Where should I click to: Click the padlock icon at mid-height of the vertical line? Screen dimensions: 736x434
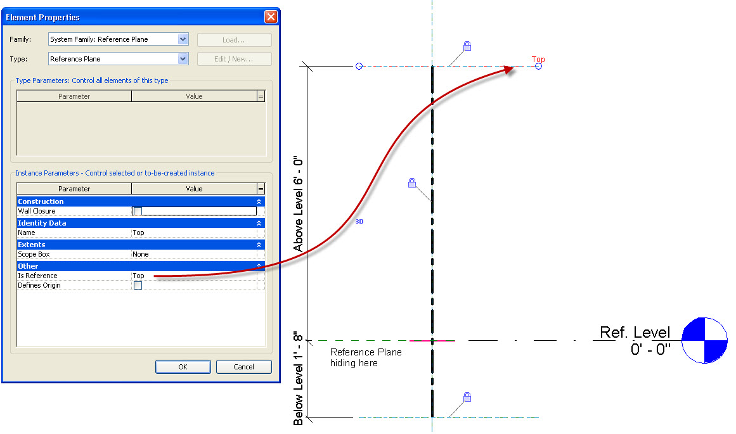(411, 182)
